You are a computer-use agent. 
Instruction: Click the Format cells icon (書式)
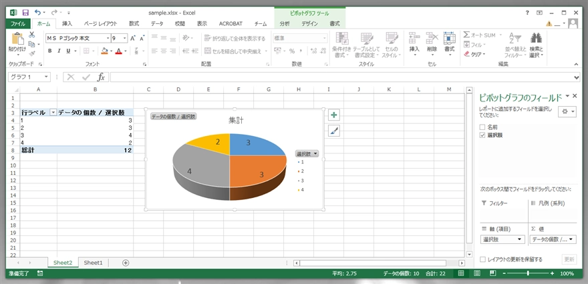pyautogui.click(x=449, y=39)
